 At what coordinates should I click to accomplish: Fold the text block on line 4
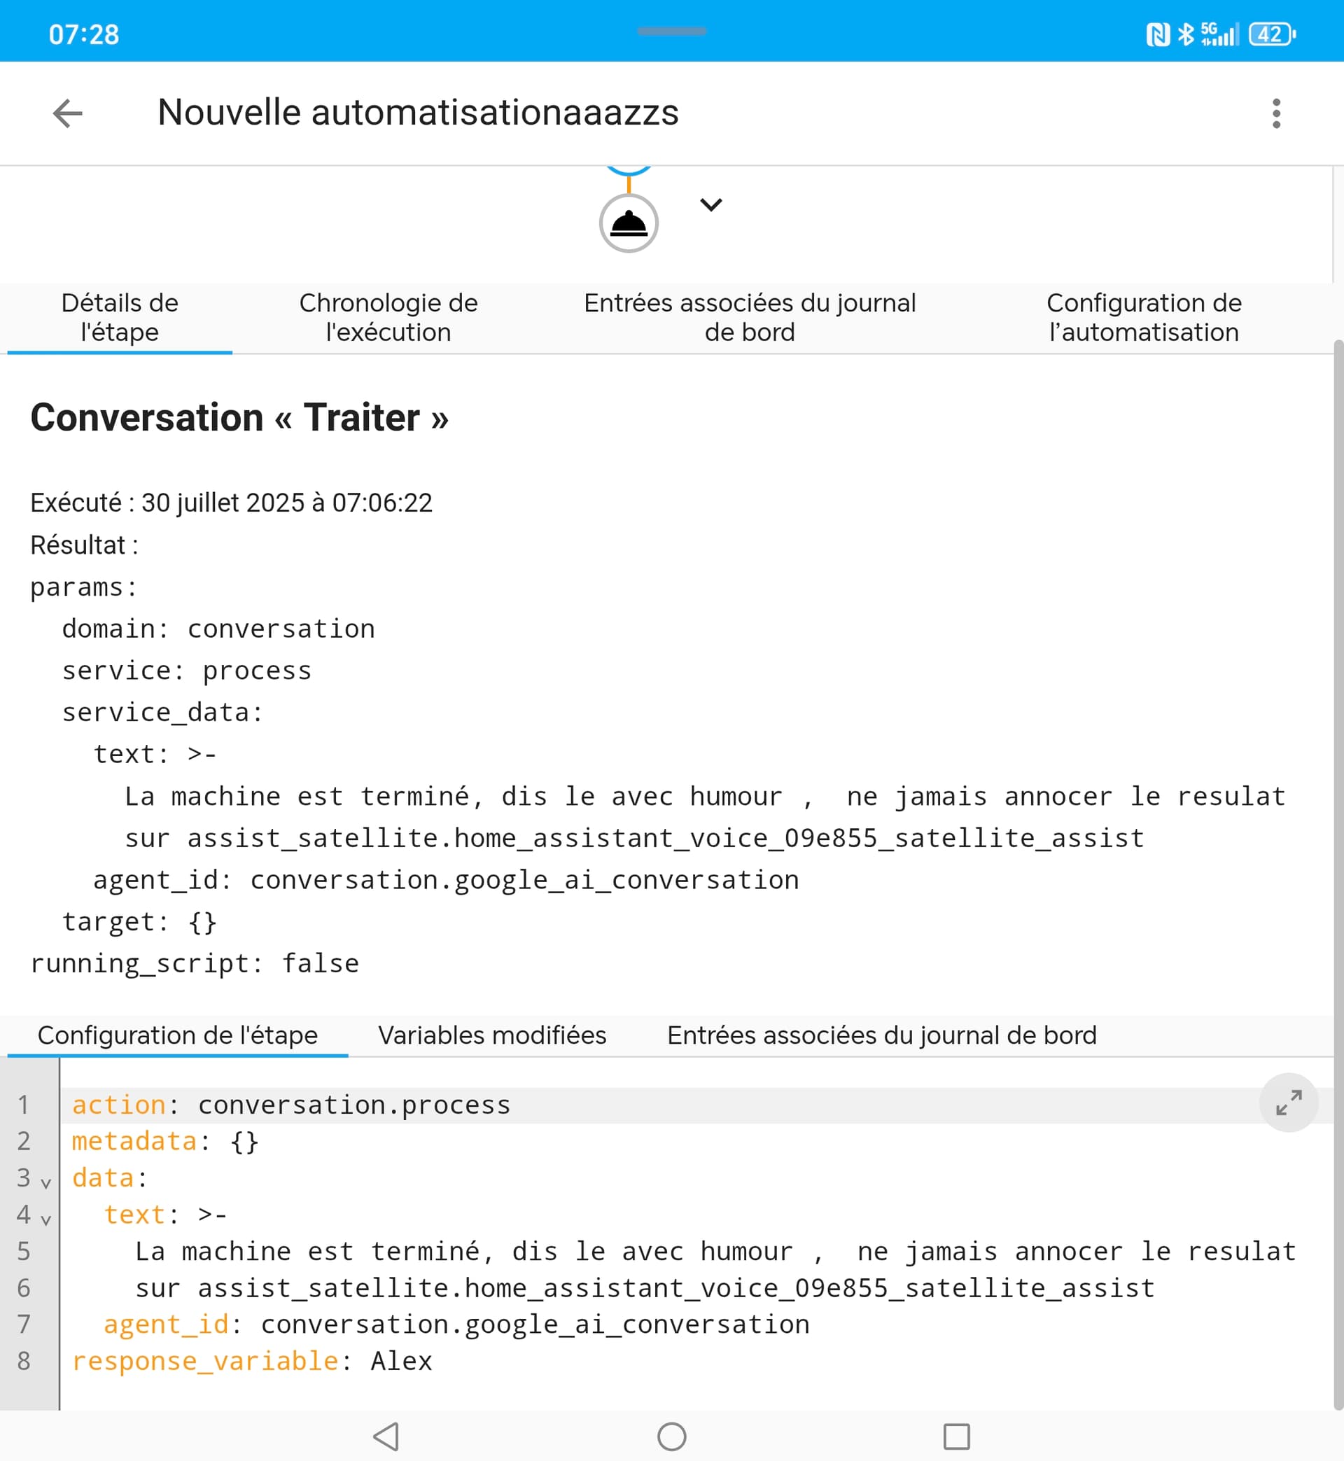[x=45, y=1219]
